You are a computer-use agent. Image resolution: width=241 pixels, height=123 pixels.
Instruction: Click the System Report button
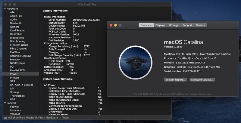click(175, 80)
